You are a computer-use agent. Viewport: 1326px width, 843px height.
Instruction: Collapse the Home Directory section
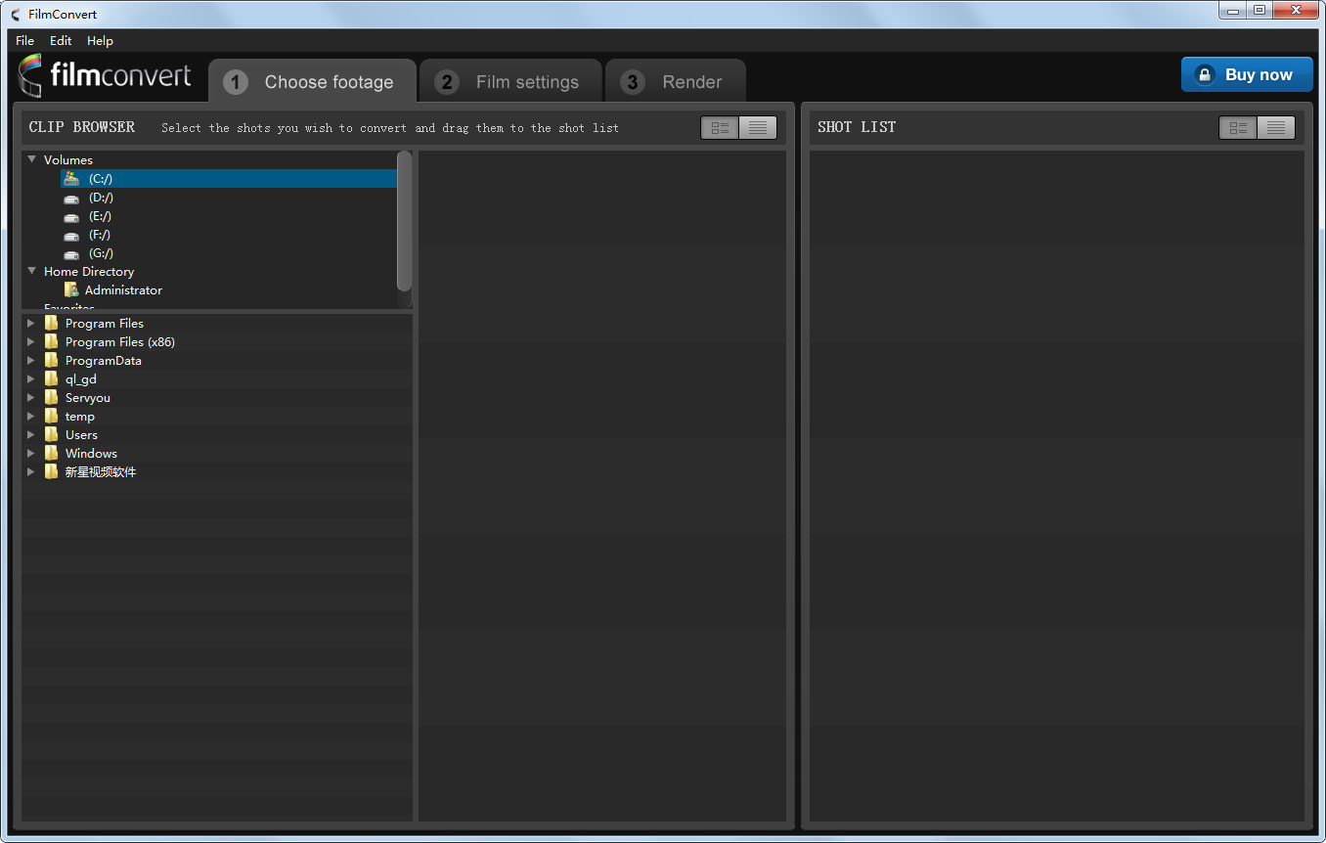point(32,271)
